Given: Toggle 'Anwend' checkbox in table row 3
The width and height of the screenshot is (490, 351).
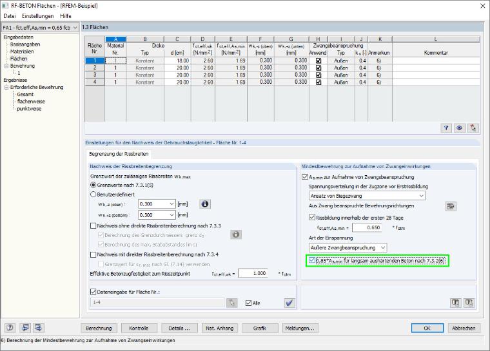Looking at the screenshot, I should coord(318,75).
